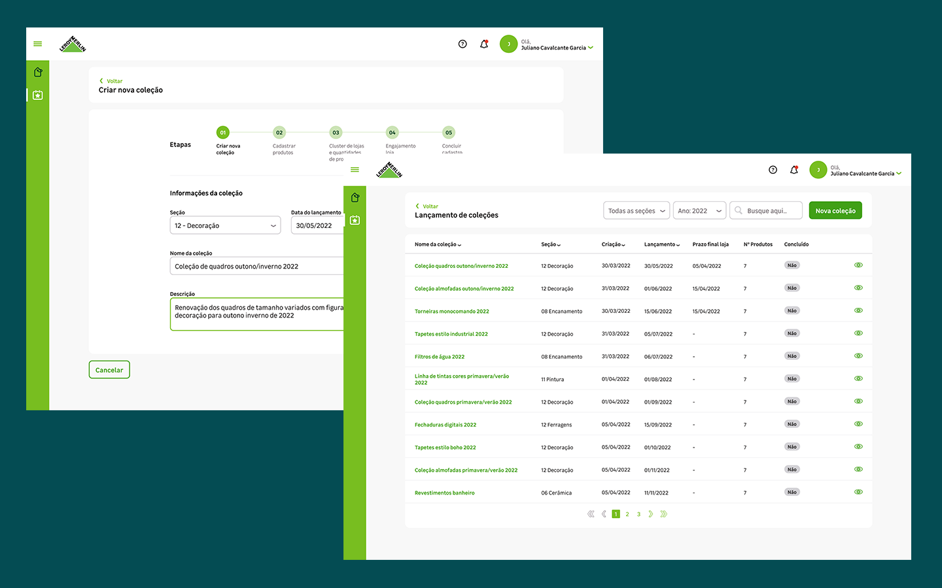Image resolution: width=942 pixels, height=588 pixels.
Task: Click Nome da coleção input field
Action: tap(256, 266)
